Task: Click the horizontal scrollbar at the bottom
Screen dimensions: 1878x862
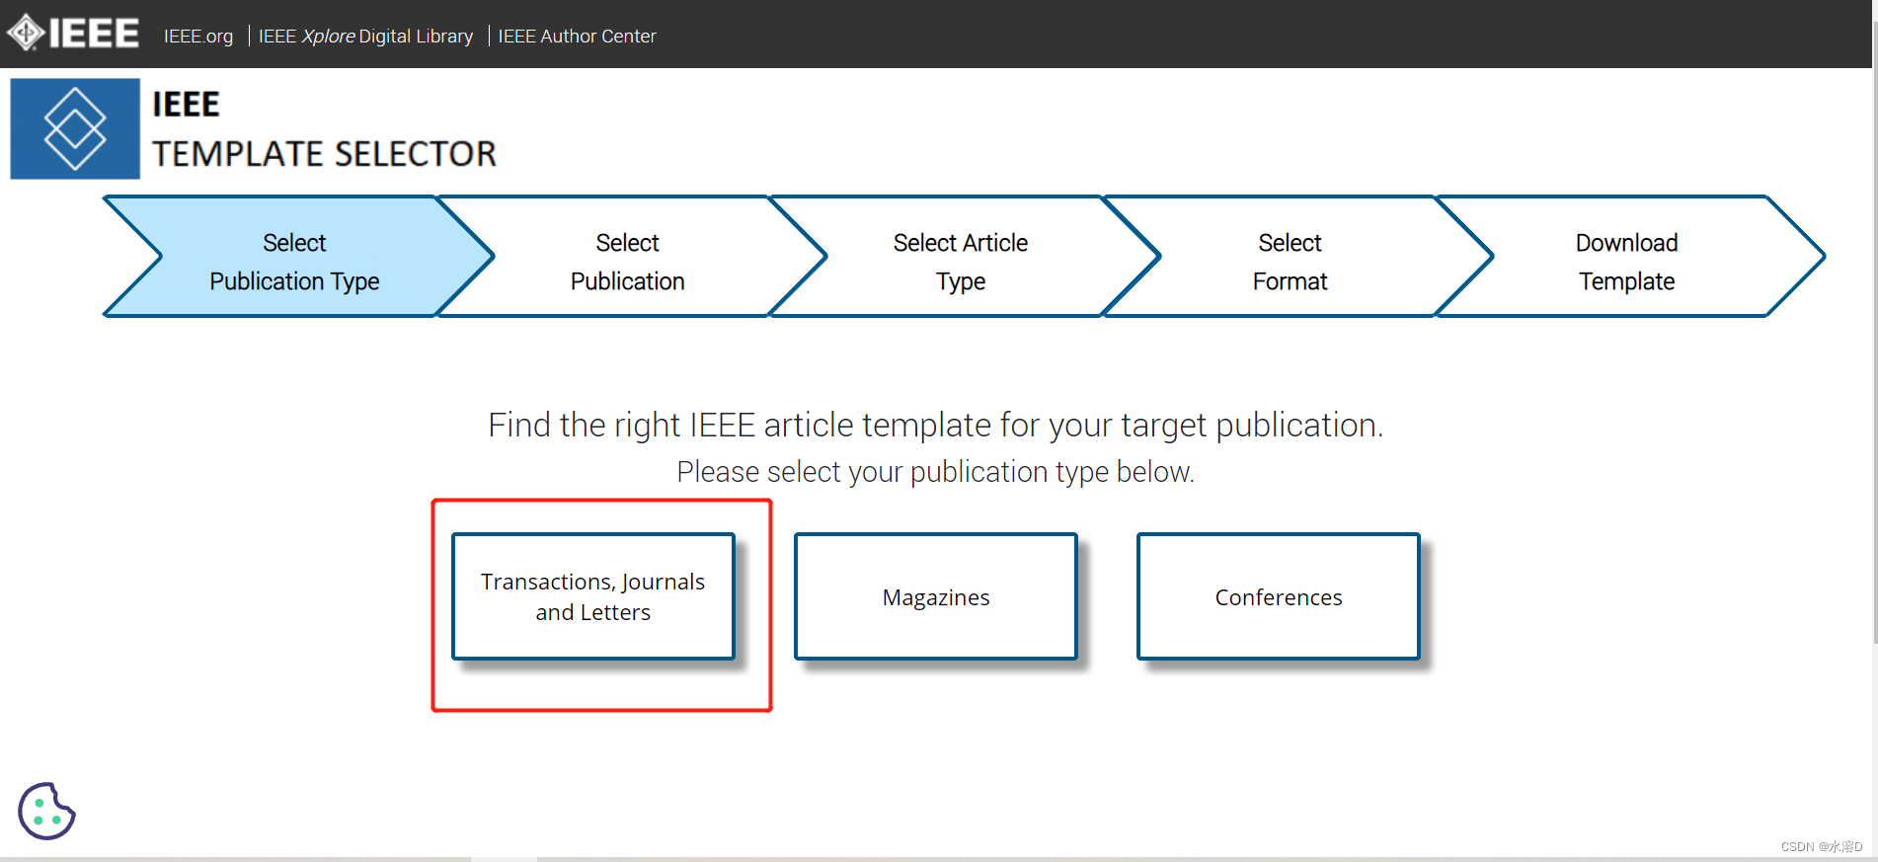Action: click(504, 859)
